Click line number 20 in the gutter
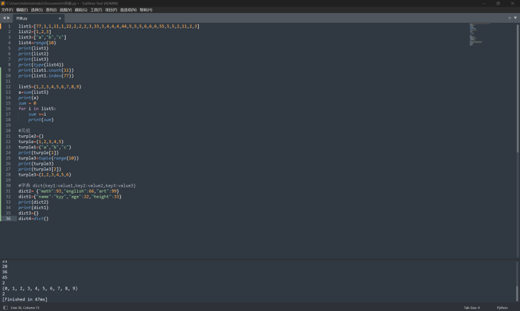520x311 pixels. pyautogui.click(x=8, y=131)
